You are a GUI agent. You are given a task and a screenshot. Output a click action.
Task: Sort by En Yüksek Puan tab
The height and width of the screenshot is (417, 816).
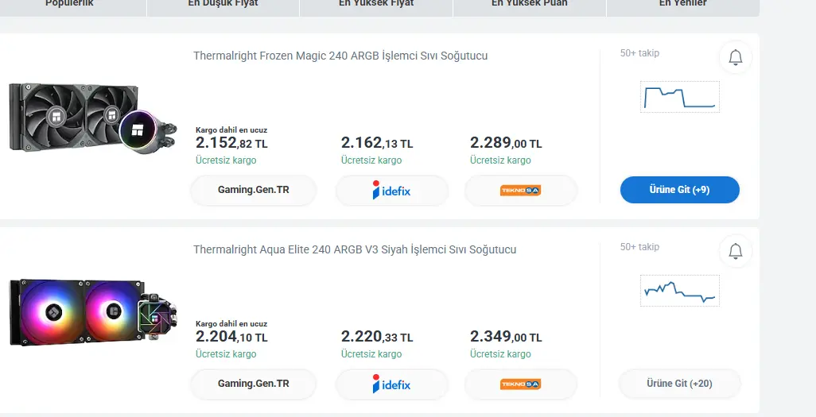point(529,6)
